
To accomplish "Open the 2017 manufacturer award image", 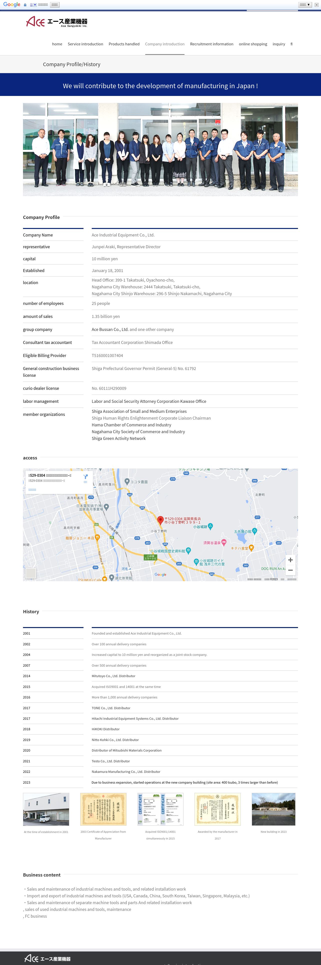I will (x=217, y=809).
